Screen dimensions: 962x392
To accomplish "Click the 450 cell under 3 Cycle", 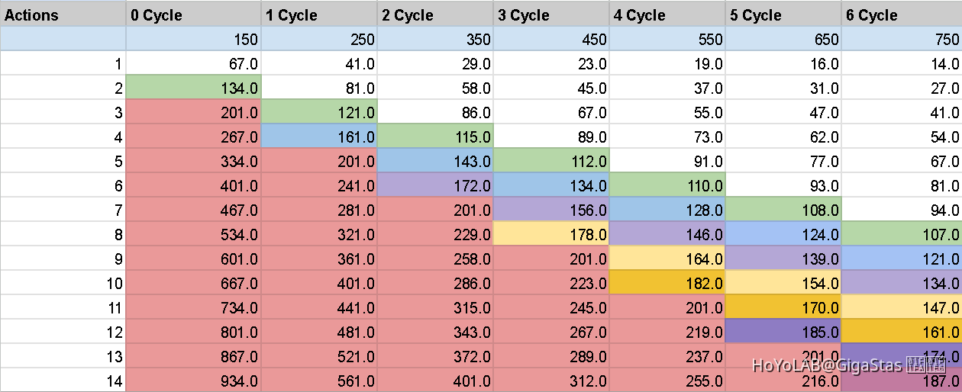I will click(x=551, y=40).
